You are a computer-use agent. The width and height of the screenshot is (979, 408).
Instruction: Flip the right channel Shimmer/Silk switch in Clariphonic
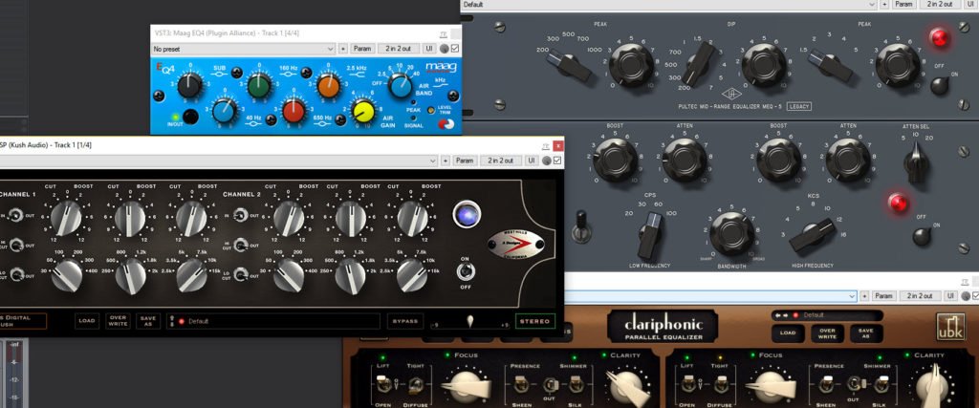pyautogui.click(x=881, y=385)
